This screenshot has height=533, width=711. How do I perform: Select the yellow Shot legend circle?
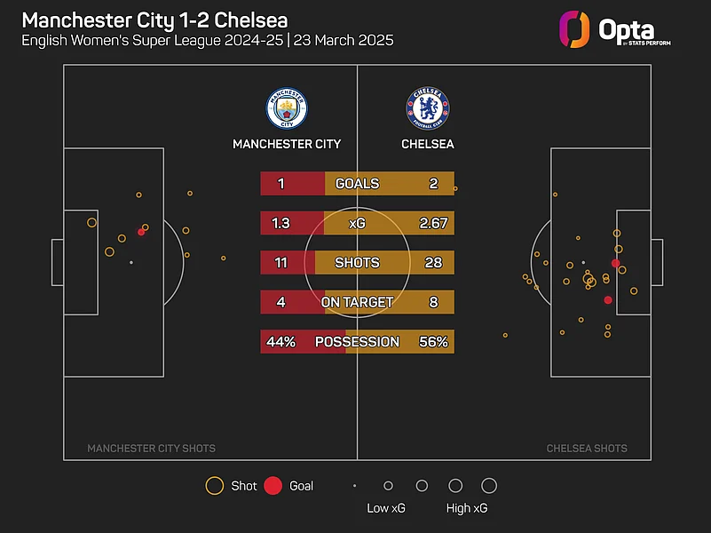pos(214,486)
